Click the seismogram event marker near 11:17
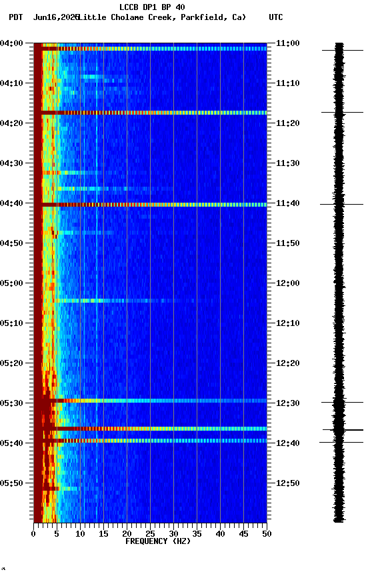The image size is (368, 576). click(x=342, y=113)
